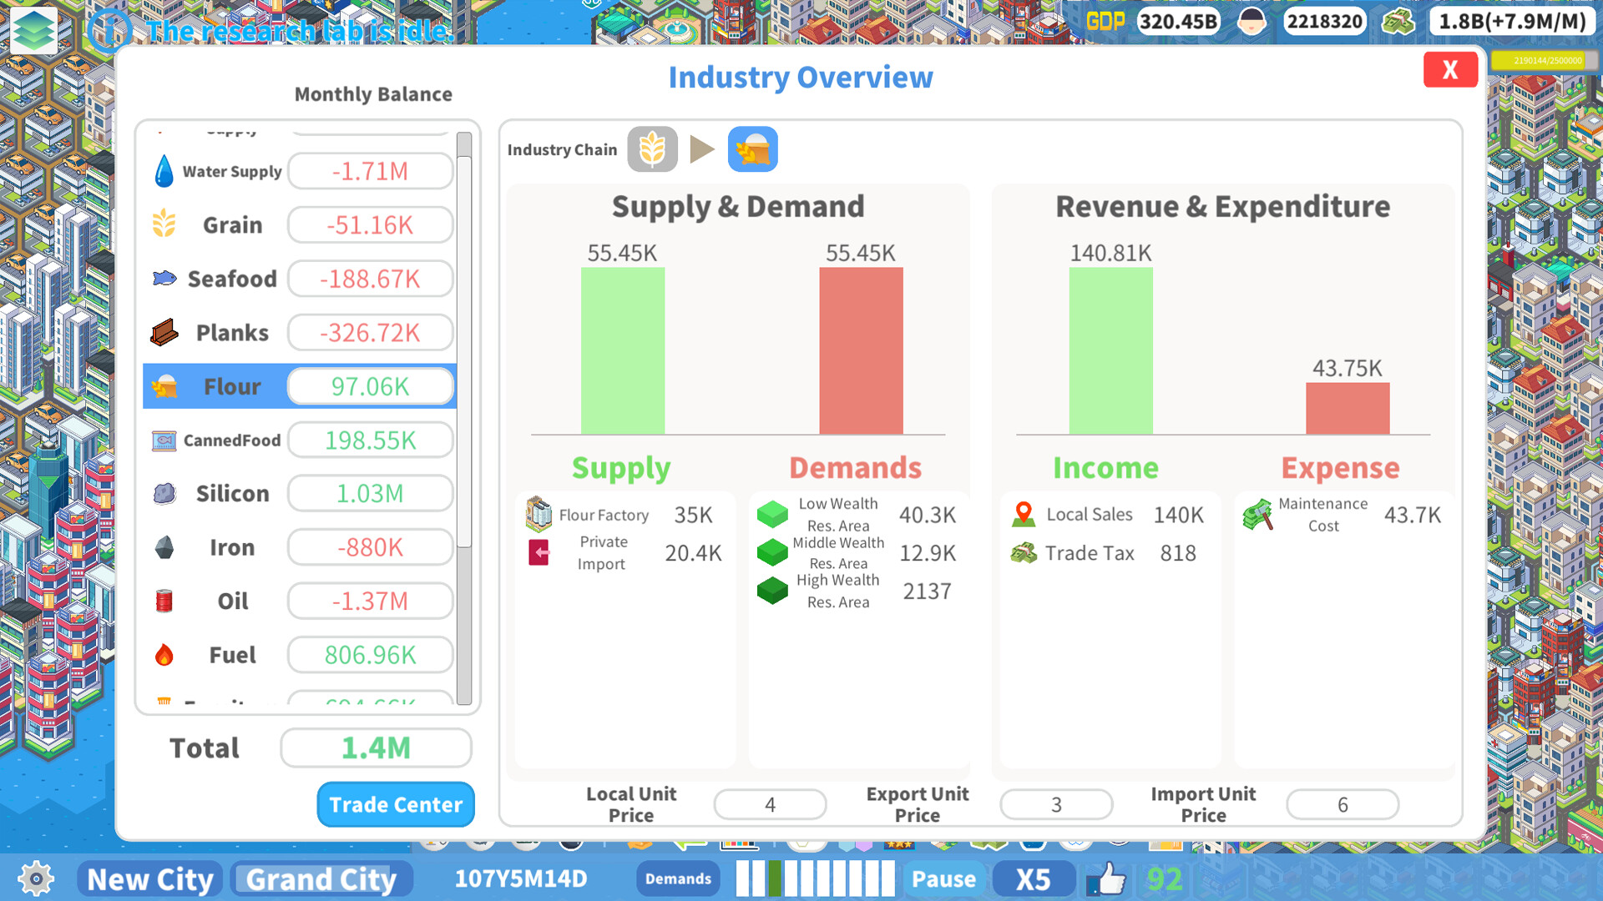Toggle the Pause button
This screenshot has width=1603, height=901.
pyautogui.click(x=943, y=878)
